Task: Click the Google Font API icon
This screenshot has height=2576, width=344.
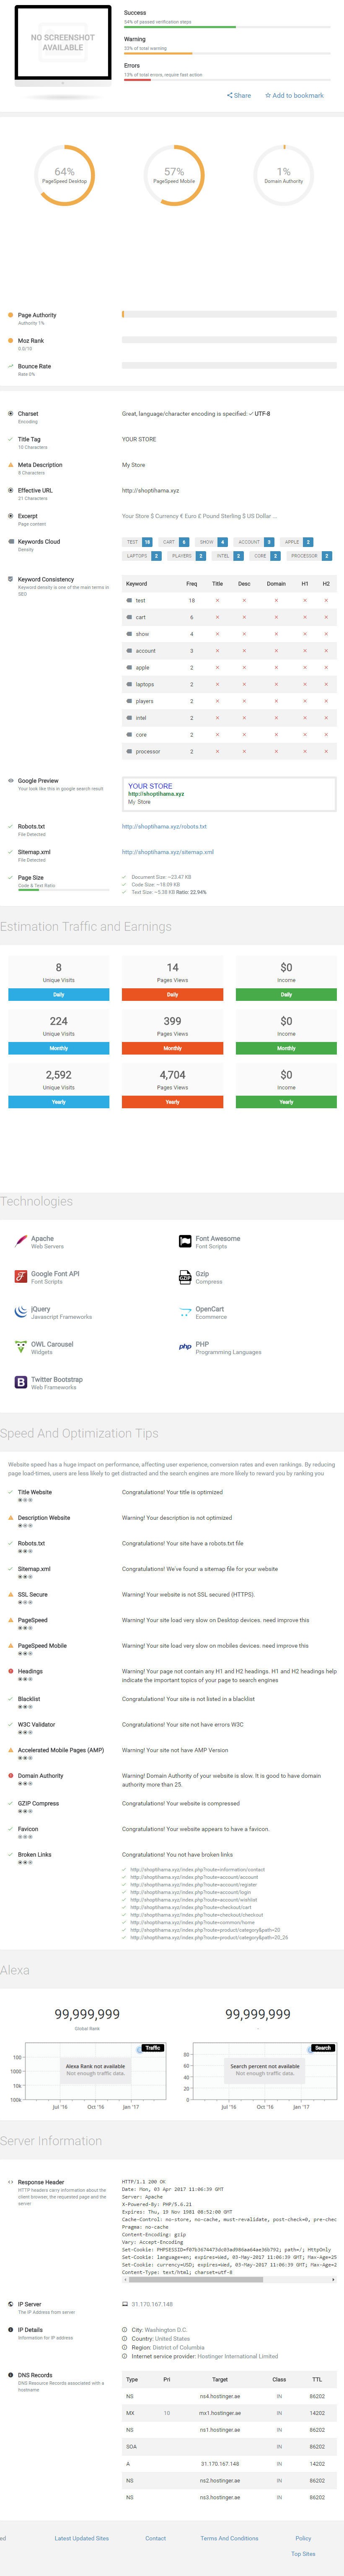Action: click(x=21, y=1277)
